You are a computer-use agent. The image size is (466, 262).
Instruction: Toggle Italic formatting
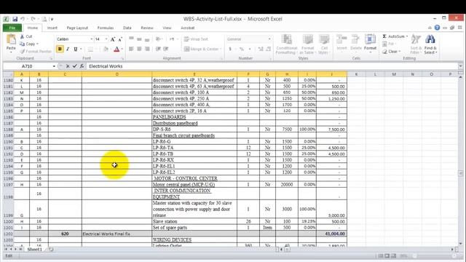click(x=68, y=49)
